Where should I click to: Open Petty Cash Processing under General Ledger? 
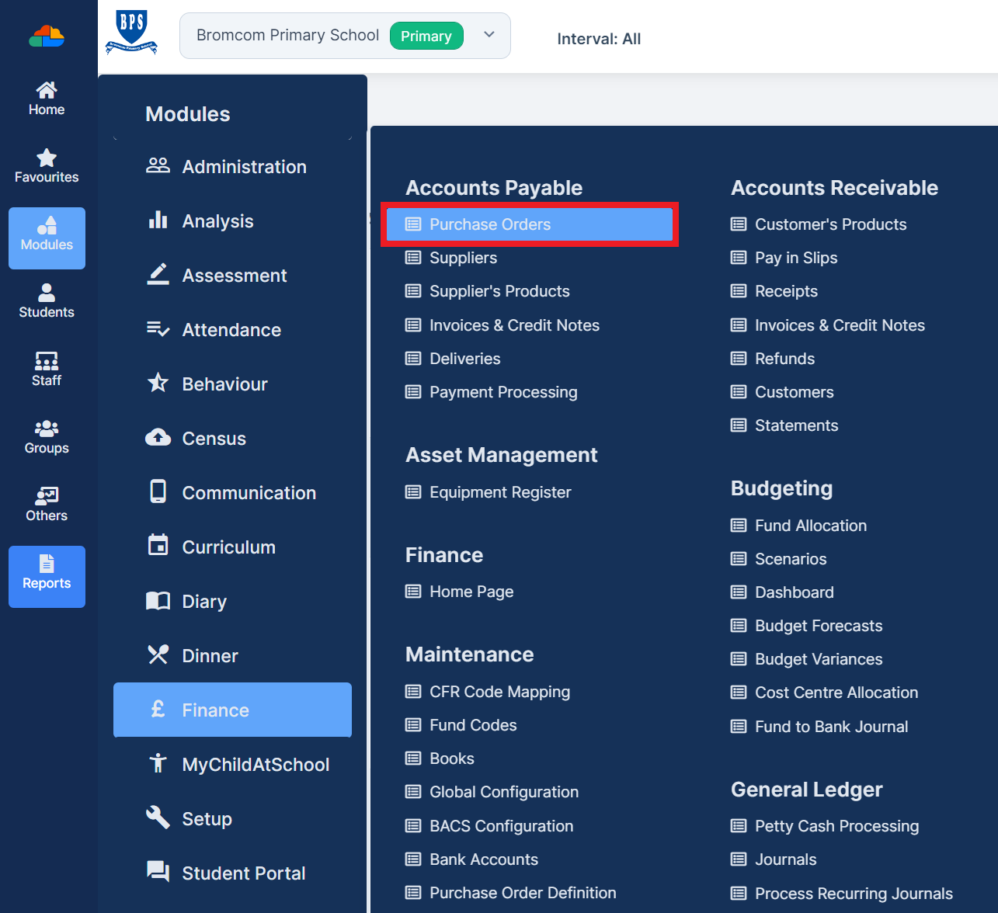click(x=836, y=826)
